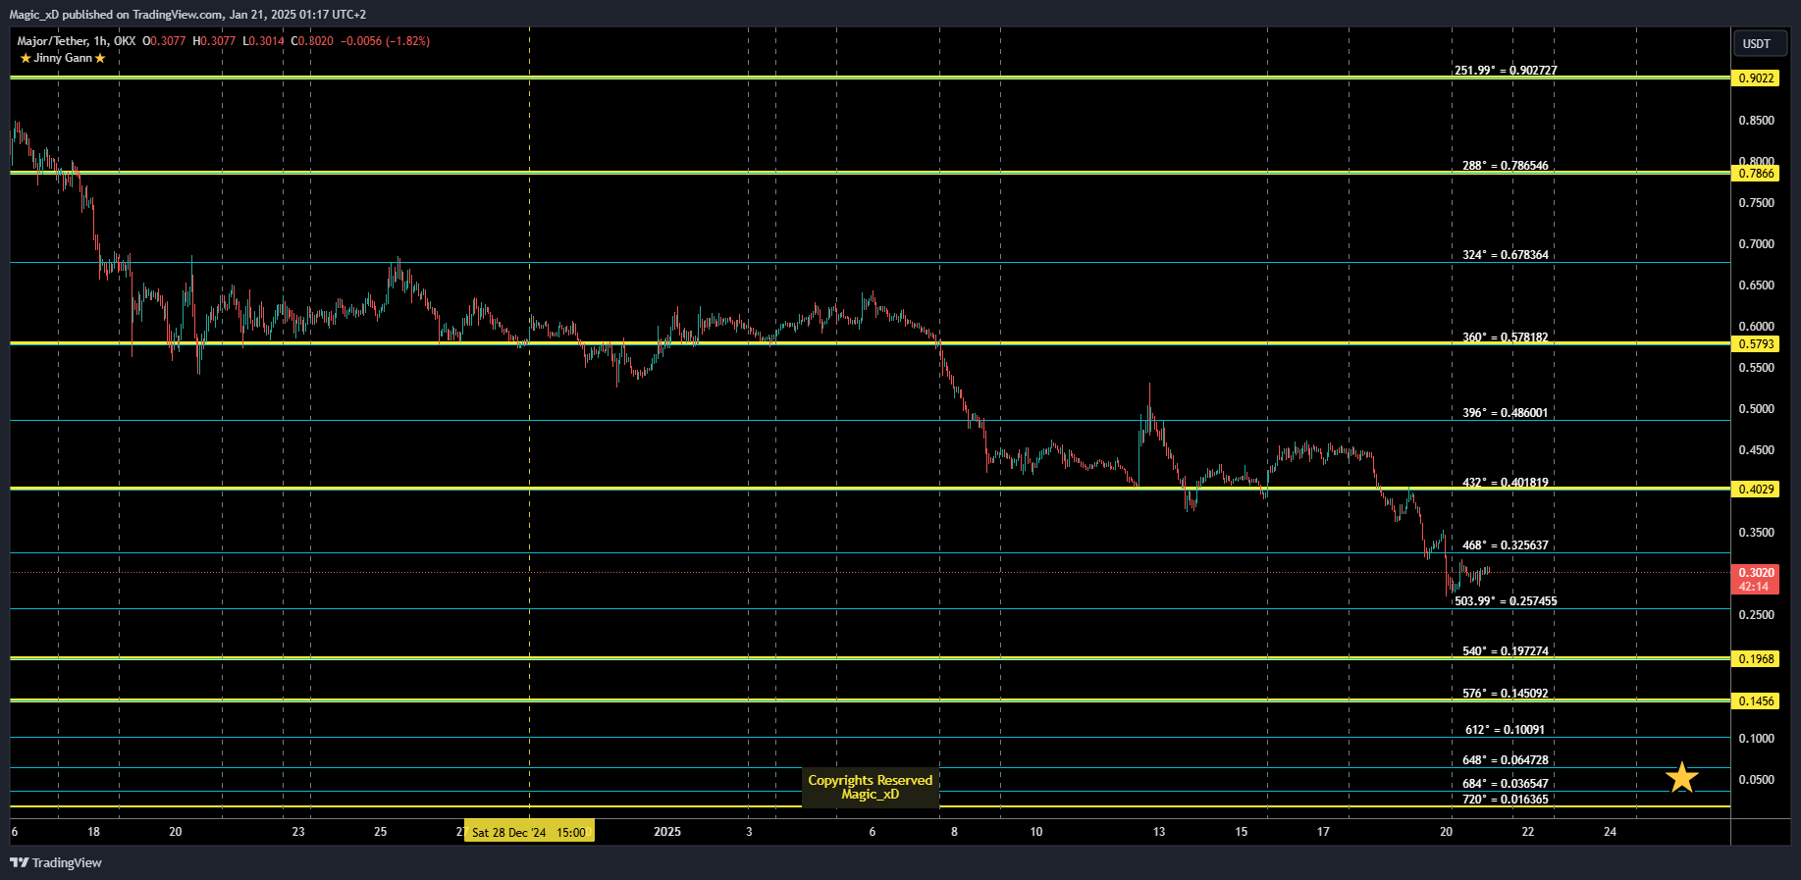Select the 0.2500 price scale value
This screenshot has width=1801, height=880.
pyautogui.click(x=1757, y=615)
